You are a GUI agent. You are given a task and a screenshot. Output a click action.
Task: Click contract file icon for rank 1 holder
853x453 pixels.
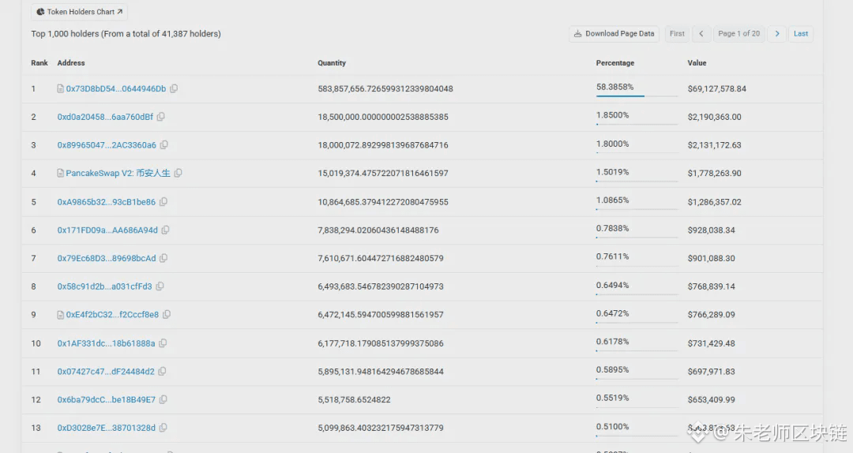60,88
